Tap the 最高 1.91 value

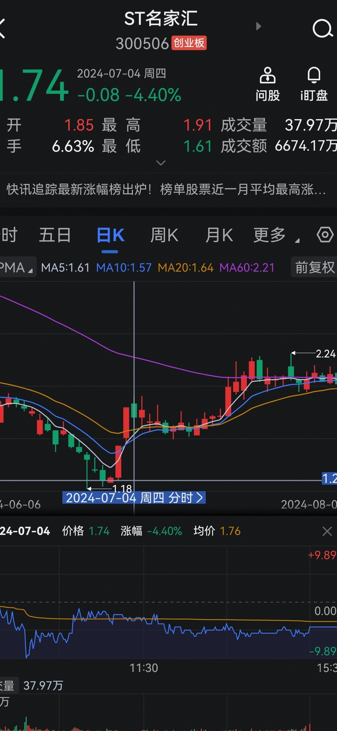[x=198, y=125]
